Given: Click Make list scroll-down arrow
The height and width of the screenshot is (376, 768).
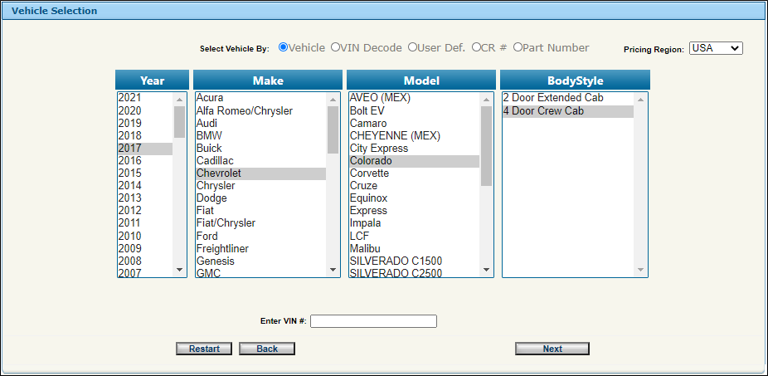Looking at the screenshot, I should (x=333, y=270).
